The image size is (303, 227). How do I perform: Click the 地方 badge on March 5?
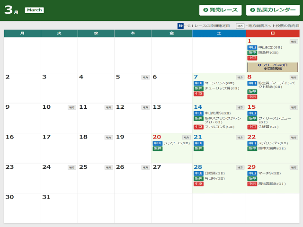click(x=145, y=78)
